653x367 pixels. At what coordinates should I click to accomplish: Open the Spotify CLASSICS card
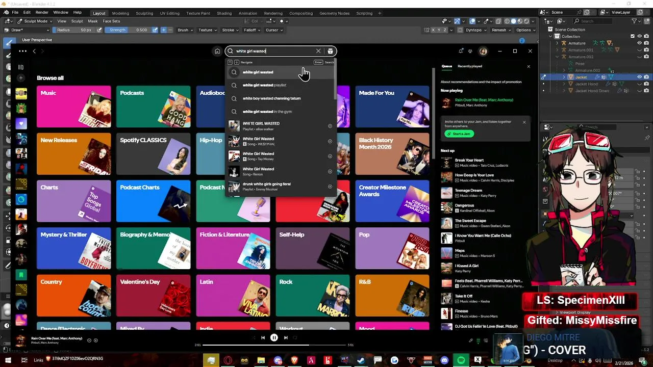click(x=154, y=154)
